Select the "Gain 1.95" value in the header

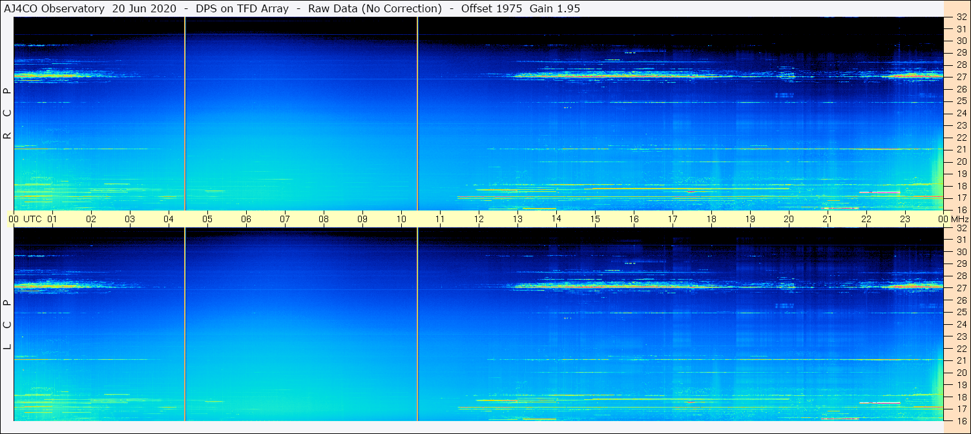coord(554,8)
